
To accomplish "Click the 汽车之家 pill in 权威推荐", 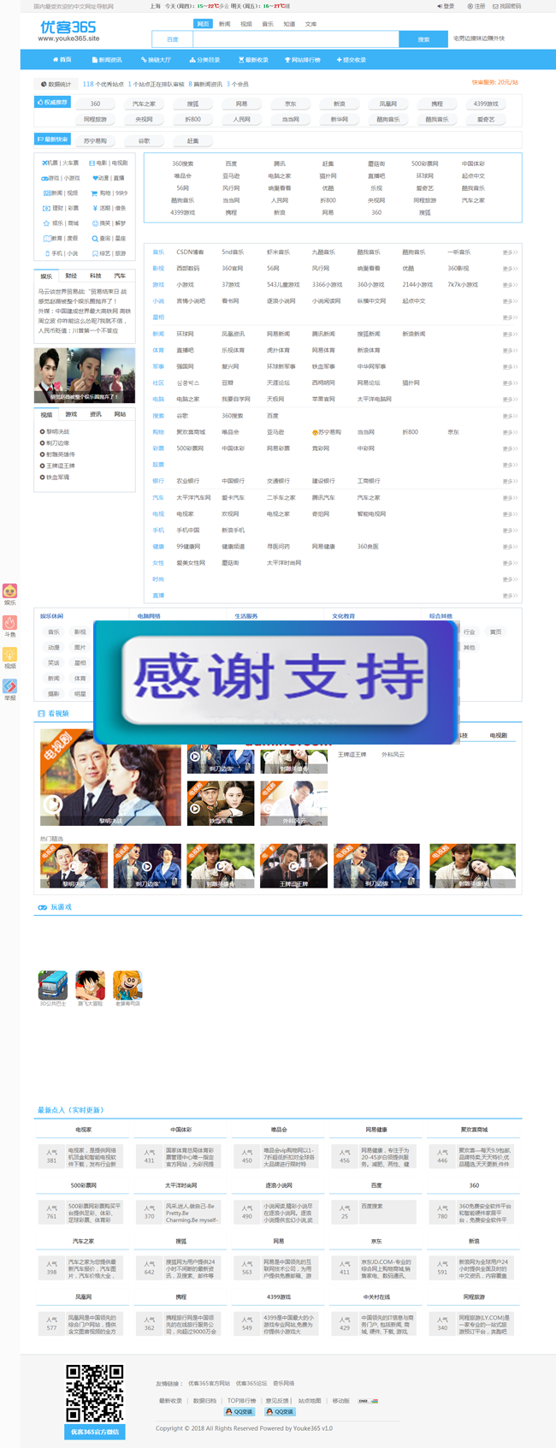I will coord(144,104).
